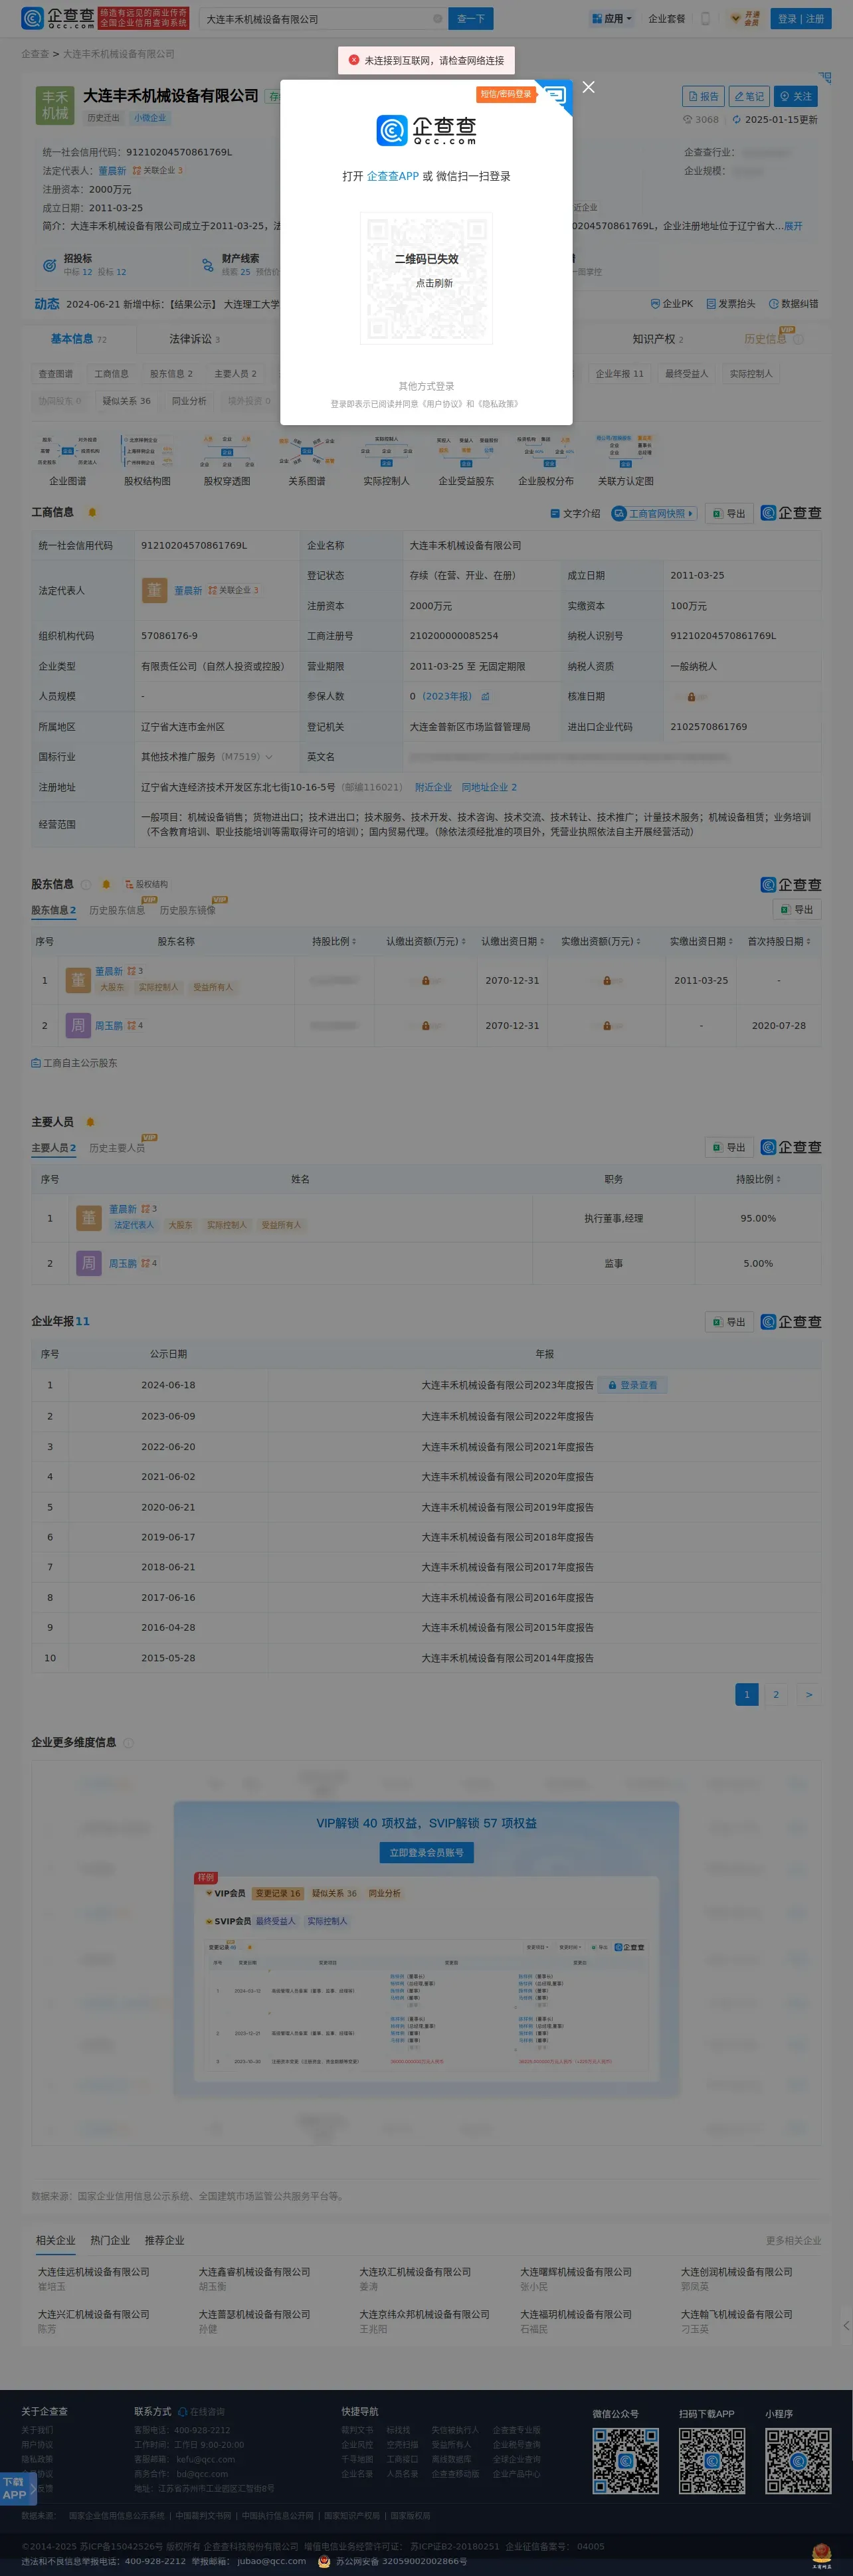The width and height of the screenshot is (853, 2576).
Task: Close the login popup dialog
Action: pyautogui.click(x=588, y=87)
